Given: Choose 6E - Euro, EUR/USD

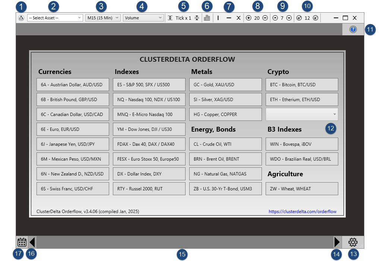Looking at the screenshot, I should click(x=73, y=129).
